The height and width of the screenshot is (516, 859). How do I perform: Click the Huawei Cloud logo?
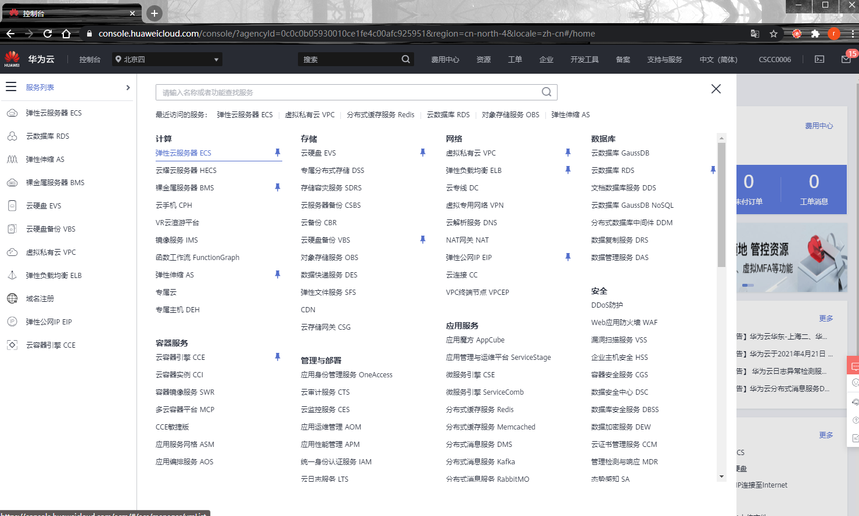pos(12,59)
